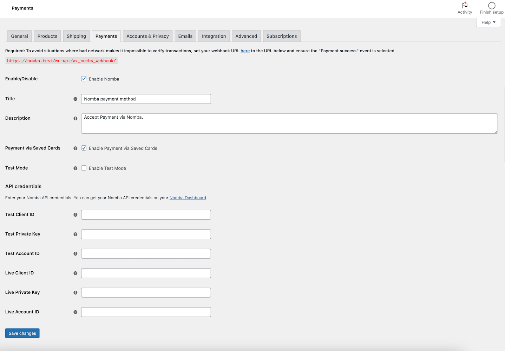Open the Subscriptions tab
This screenshot has height=351, width=505.
pos(282,36)
